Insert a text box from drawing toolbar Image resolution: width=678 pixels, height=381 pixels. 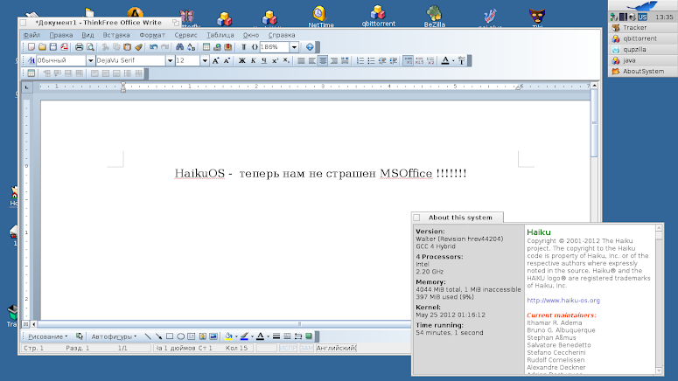pyautogui.click(x=192, y=336)
